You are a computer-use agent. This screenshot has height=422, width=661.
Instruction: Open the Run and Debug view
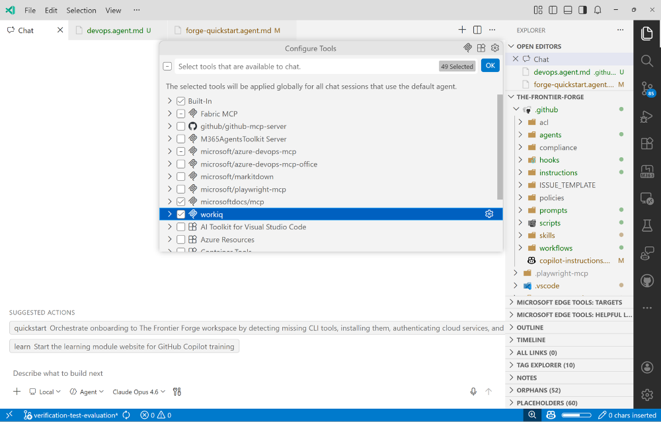click(646, 116)
